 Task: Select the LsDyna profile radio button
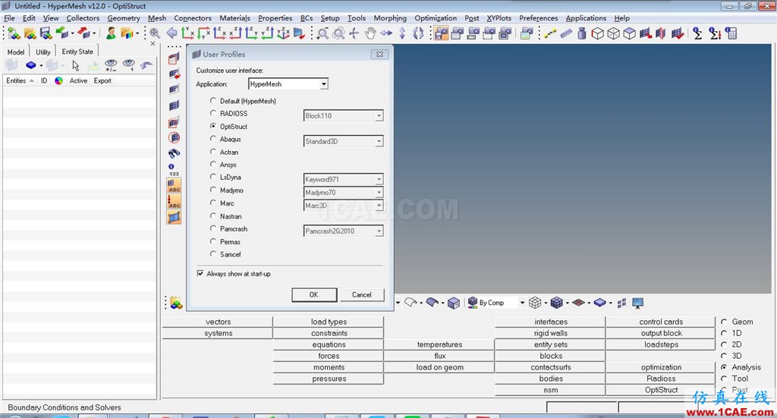pyautogui.click(x=213, y=177)
